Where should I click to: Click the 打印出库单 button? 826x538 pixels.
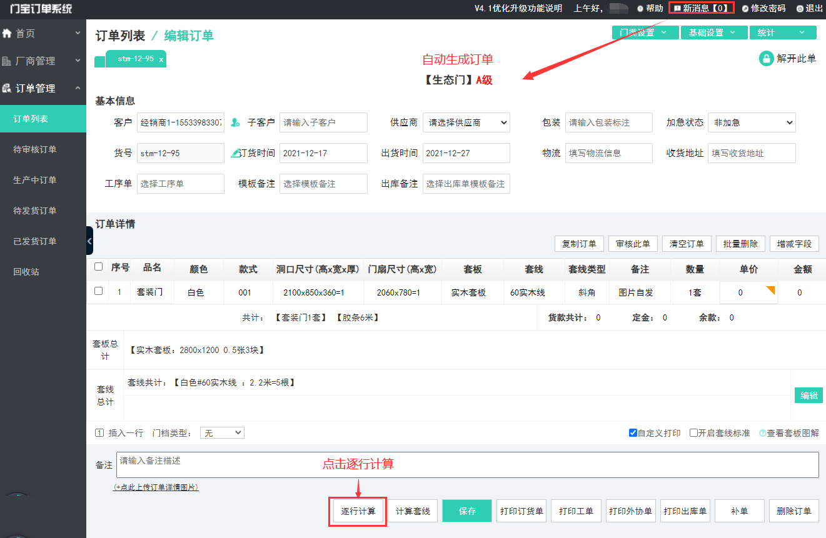[x=685, y=511]
